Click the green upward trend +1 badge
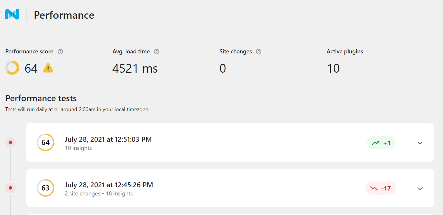This screenshot has height=215, width=443. (x=381, y=143)
